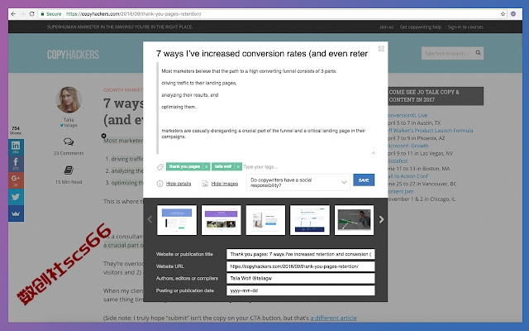Open 'a different article' link
Image resolution: width=529 pixels, height=331 pixels.
click(333, 318)
